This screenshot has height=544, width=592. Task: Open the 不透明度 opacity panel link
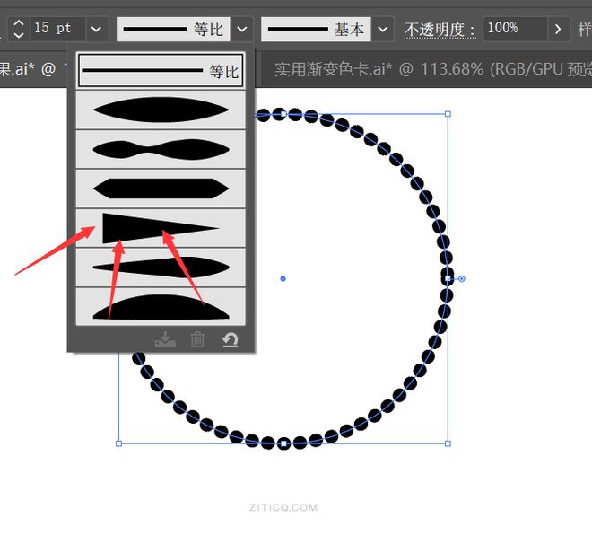point(439,30)
